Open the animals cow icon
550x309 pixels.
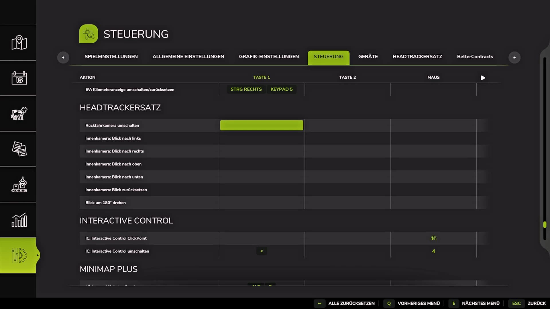tap(19, 113)
